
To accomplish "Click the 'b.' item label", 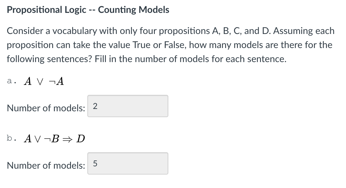I will tap(12, 139).
